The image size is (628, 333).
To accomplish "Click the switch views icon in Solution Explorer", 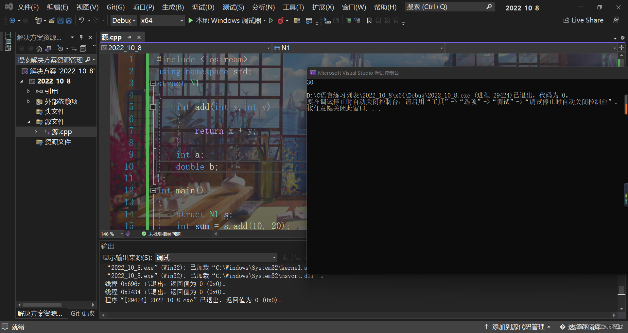I will (x=48, y=49).
